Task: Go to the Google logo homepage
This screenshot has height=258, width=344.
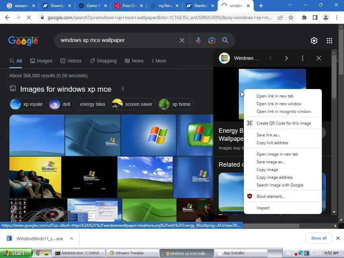Action: pos(24,41)
